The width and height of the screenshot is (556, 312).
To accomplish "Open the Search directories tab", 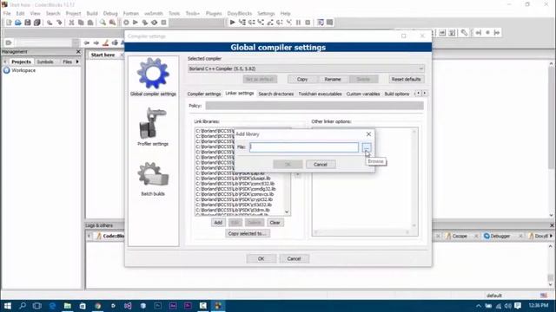I will click(x=276, y=94).
